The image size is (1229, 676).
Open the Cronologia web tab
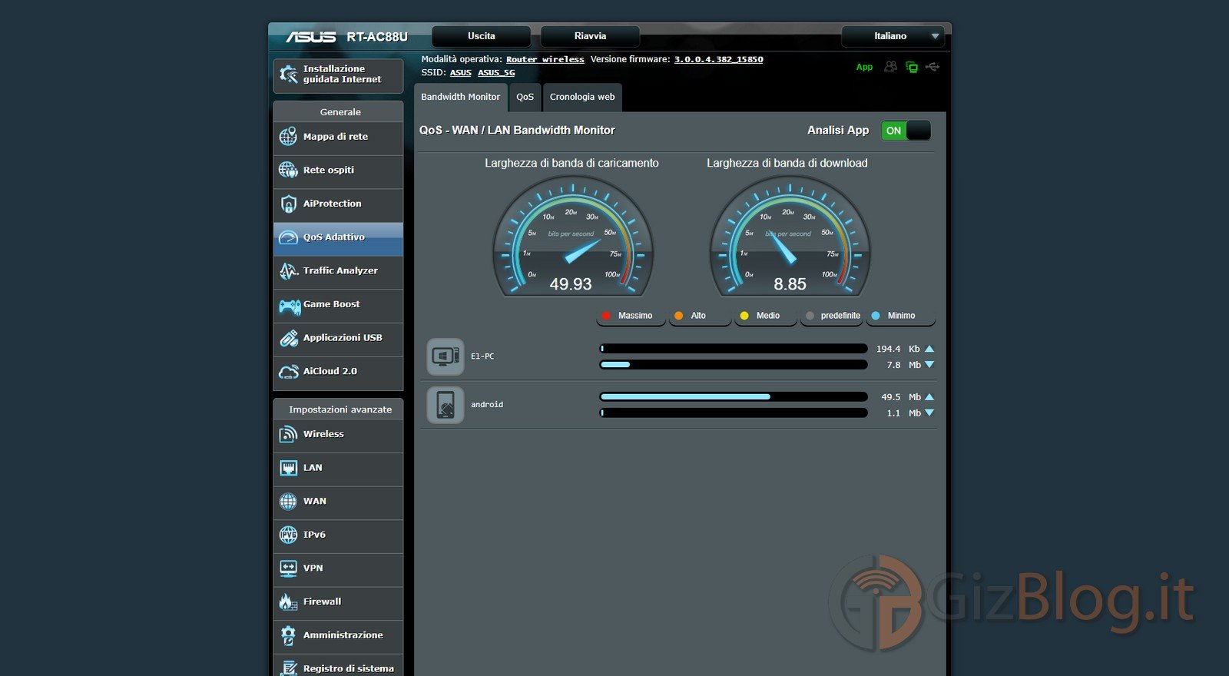point(582,98)
